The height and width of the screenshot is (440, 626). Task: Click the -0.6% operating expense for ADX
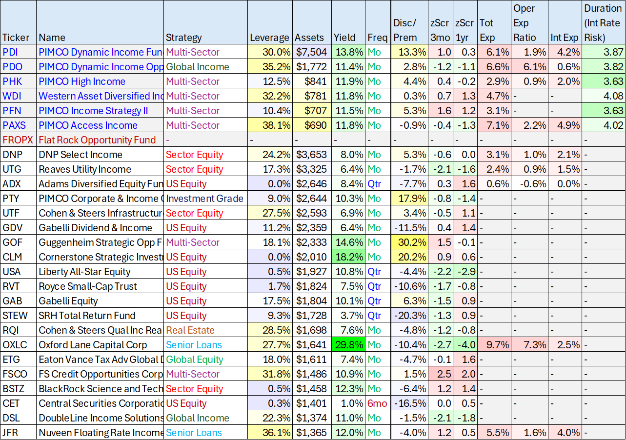click(x=529, y=184)
